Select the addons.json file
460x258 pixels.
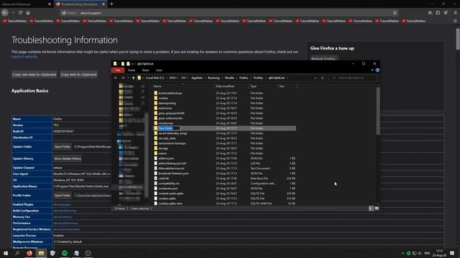(166, 158)
